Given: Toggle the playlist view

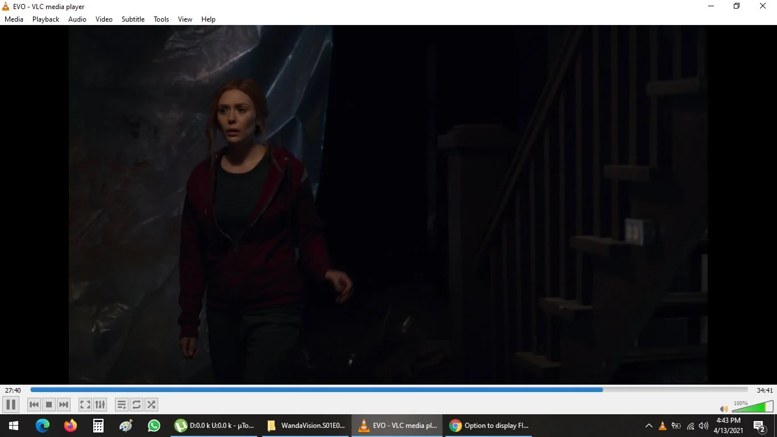Looking at the screenshot, I should [x=122, y=405].
